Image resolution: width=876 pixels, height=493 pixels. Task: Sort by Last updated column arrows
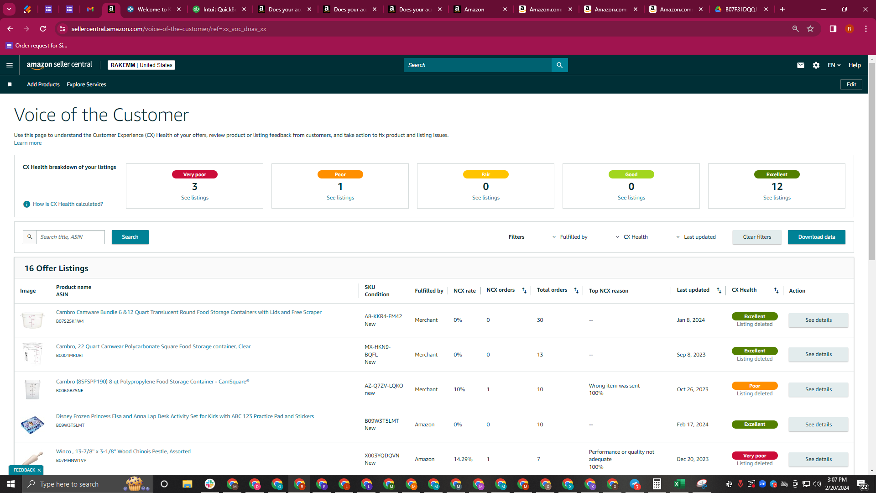pos(719,290)
